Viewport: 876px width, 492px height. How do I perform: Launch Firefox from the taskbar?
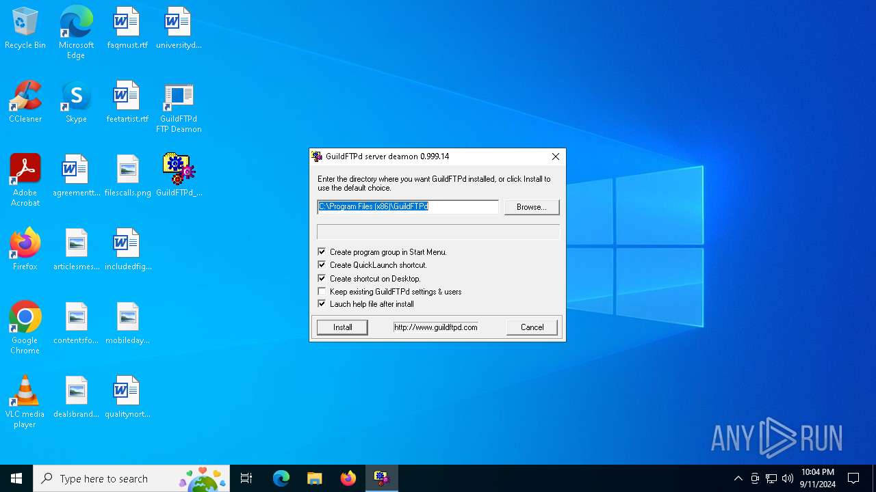[x=348, y=478]
